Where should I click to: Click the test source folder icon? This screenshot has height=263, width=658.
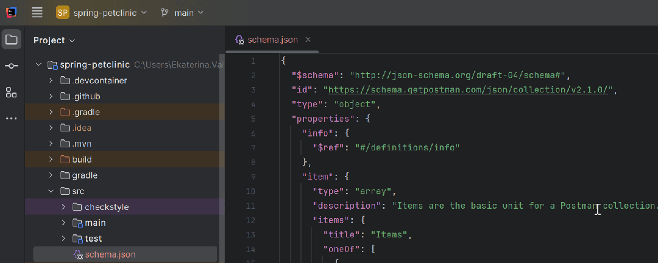[77, 239]
